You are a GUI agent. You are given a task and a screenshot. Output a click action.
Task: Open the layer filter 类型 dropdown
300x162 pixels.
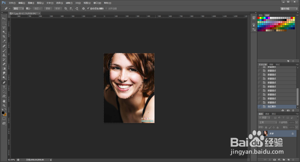click(x=264, y=117)
